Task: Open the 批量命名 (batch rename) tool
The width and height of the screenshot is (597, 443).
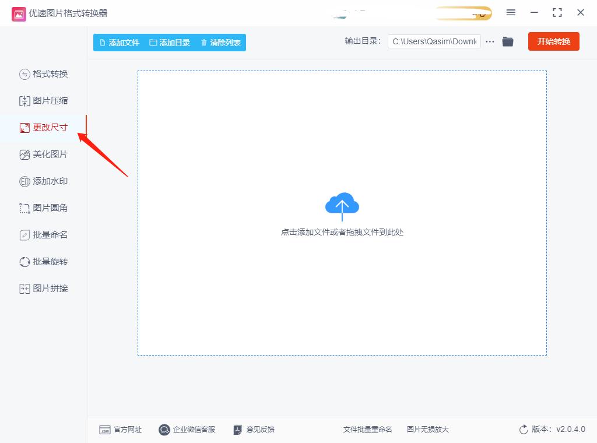Action: 44,235
